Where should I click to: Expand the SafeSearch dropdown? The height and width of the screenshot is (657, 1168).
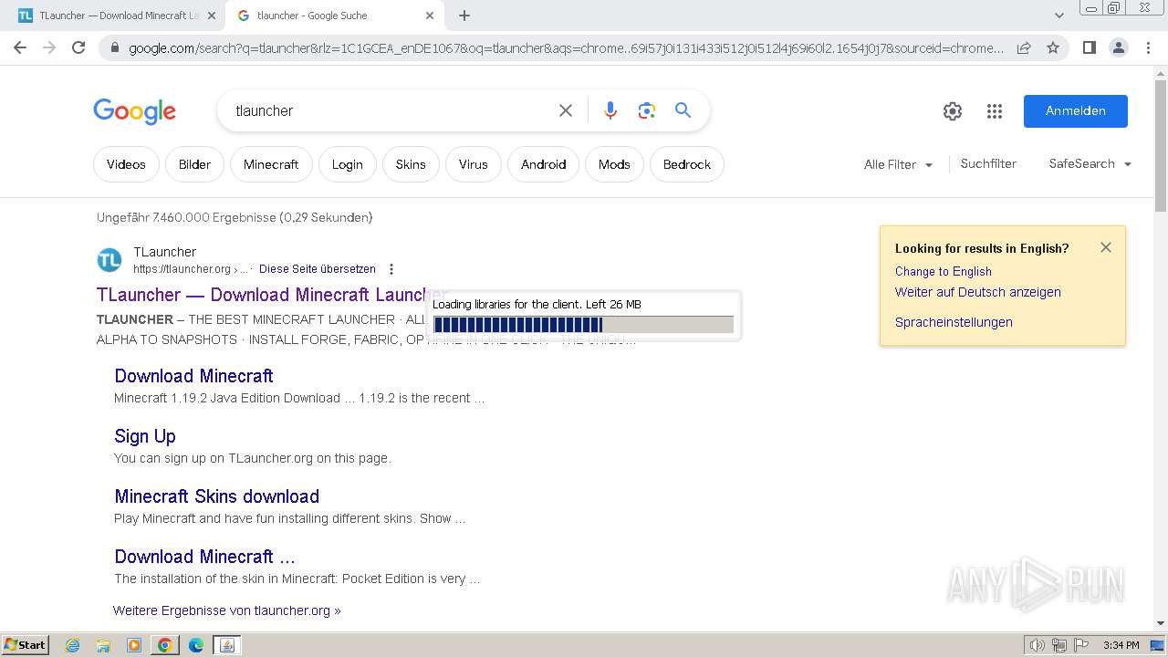point(1090,164)
